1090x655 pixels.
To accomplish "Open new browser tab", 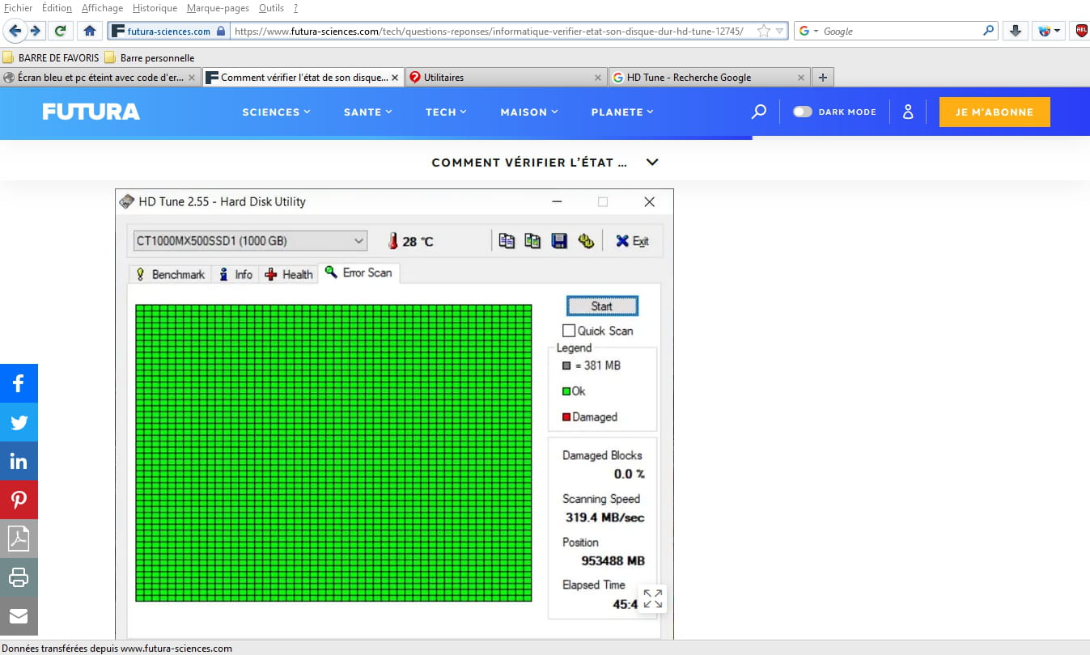I will 823,78.
